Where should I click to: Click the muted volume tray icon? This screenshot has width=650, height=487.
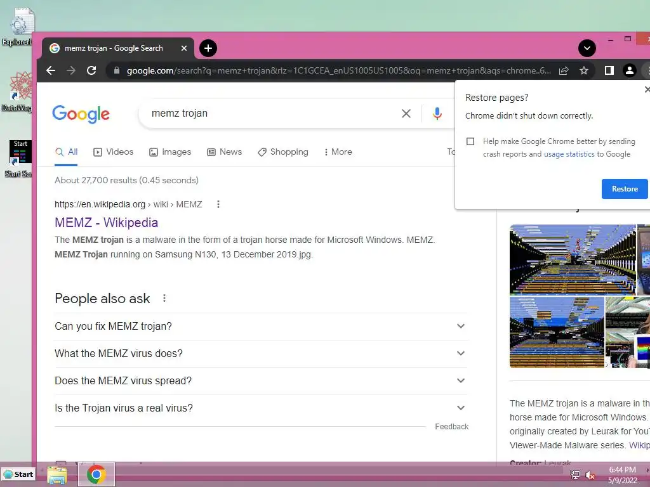click(590, 476)
